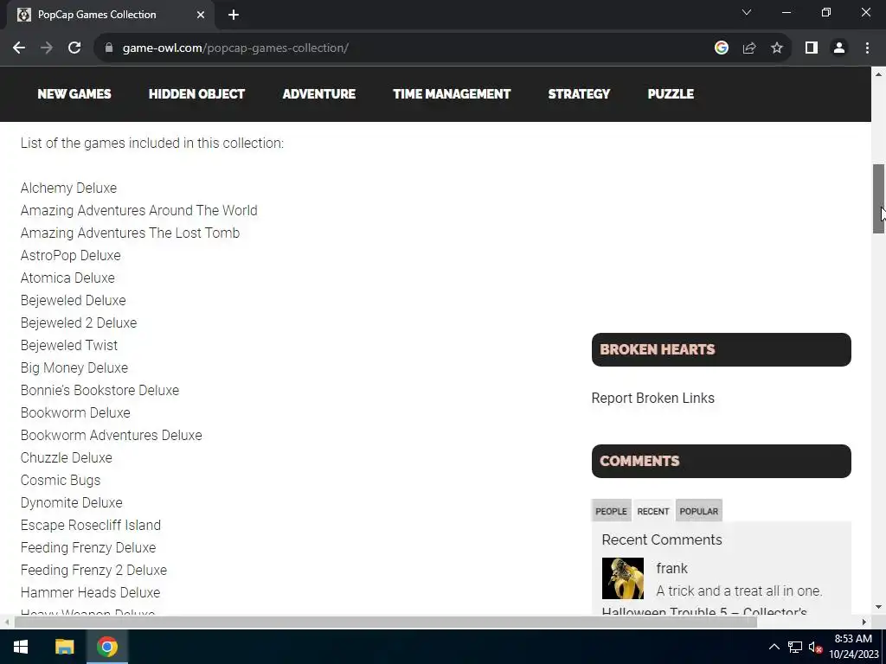Image resolution: width=886 pixels, height=664 pixels.
Task: Click the Chrome icon in the taskbar
Action: pyautogui.click(x=106, y=647)
